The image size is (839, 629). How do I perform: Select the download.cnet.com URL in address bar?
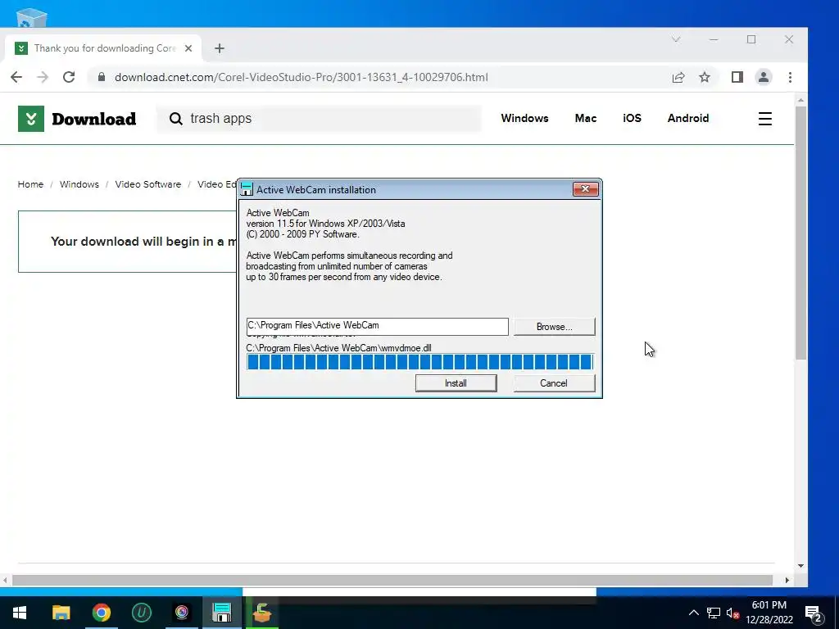(x=302, y=77)
